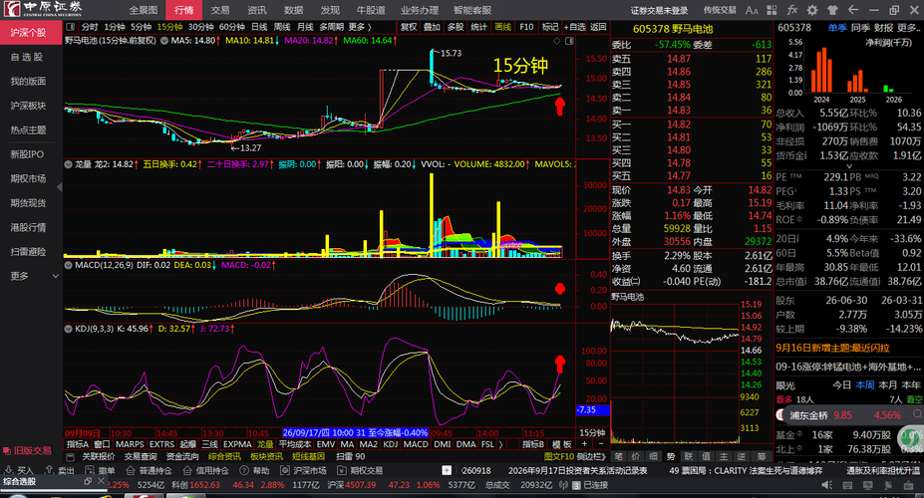
Task: Click the shirt-shaped skin theme icon
Action: [x=832, y=10]
